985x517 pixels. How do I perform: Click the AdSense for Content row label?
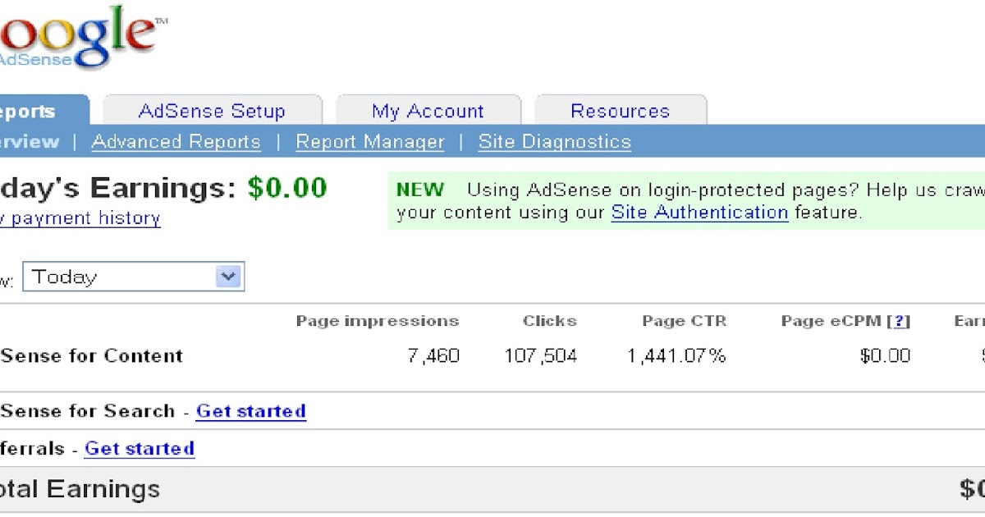(x=90, y=355)
